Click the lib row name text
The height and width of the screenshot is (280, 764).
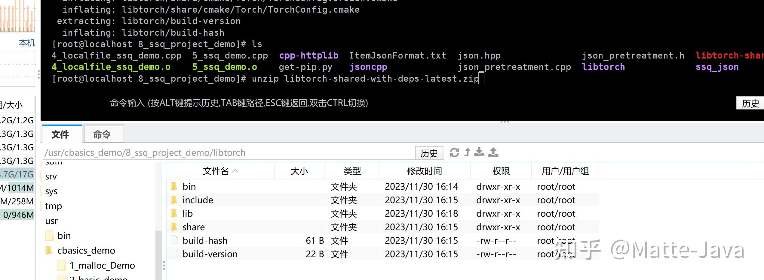tap(187, 213)
